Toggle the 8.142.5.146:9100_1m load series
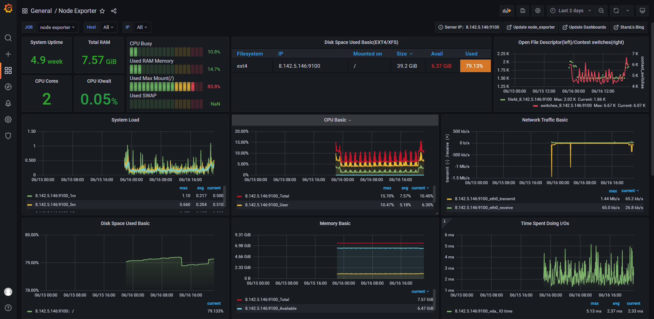Screen dimensions: 654x319 coord(55,196)
